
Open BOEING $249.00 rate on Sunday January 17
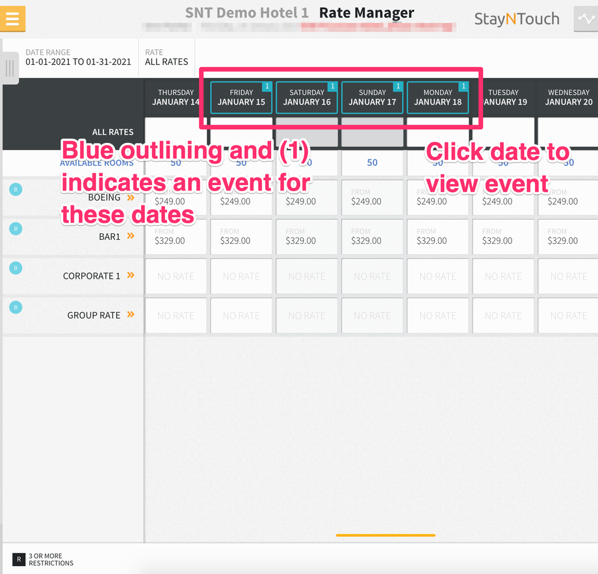[x=372, y=197]
